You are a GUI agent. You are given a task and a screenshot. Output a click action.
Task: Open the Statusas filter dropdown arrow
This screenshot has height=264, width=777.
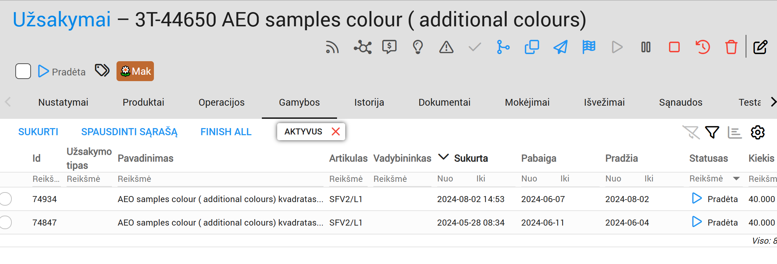pyautogui.click(x=736, y=179)
